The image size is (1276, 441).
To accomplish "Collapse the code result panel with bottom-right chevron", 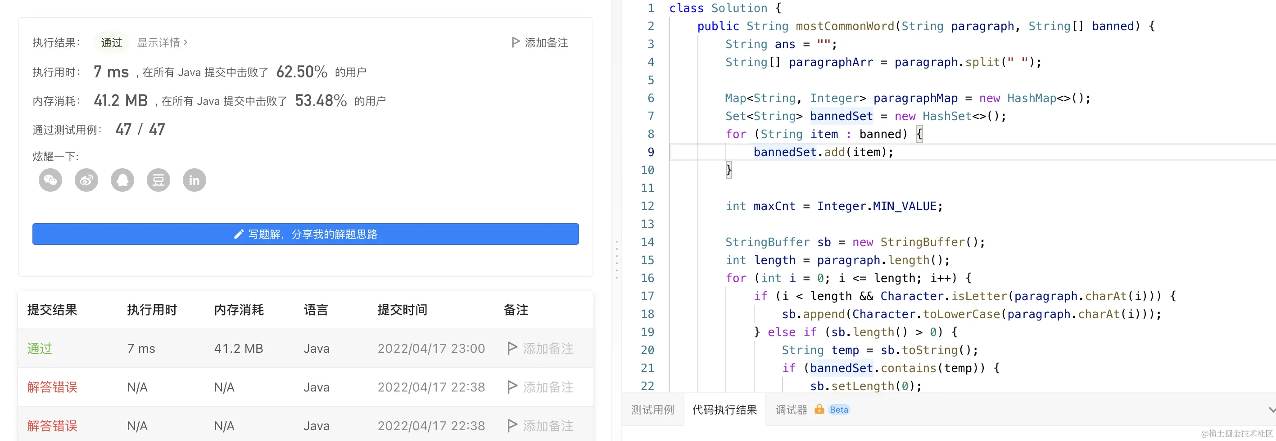I will click(x=1271, y=410).
